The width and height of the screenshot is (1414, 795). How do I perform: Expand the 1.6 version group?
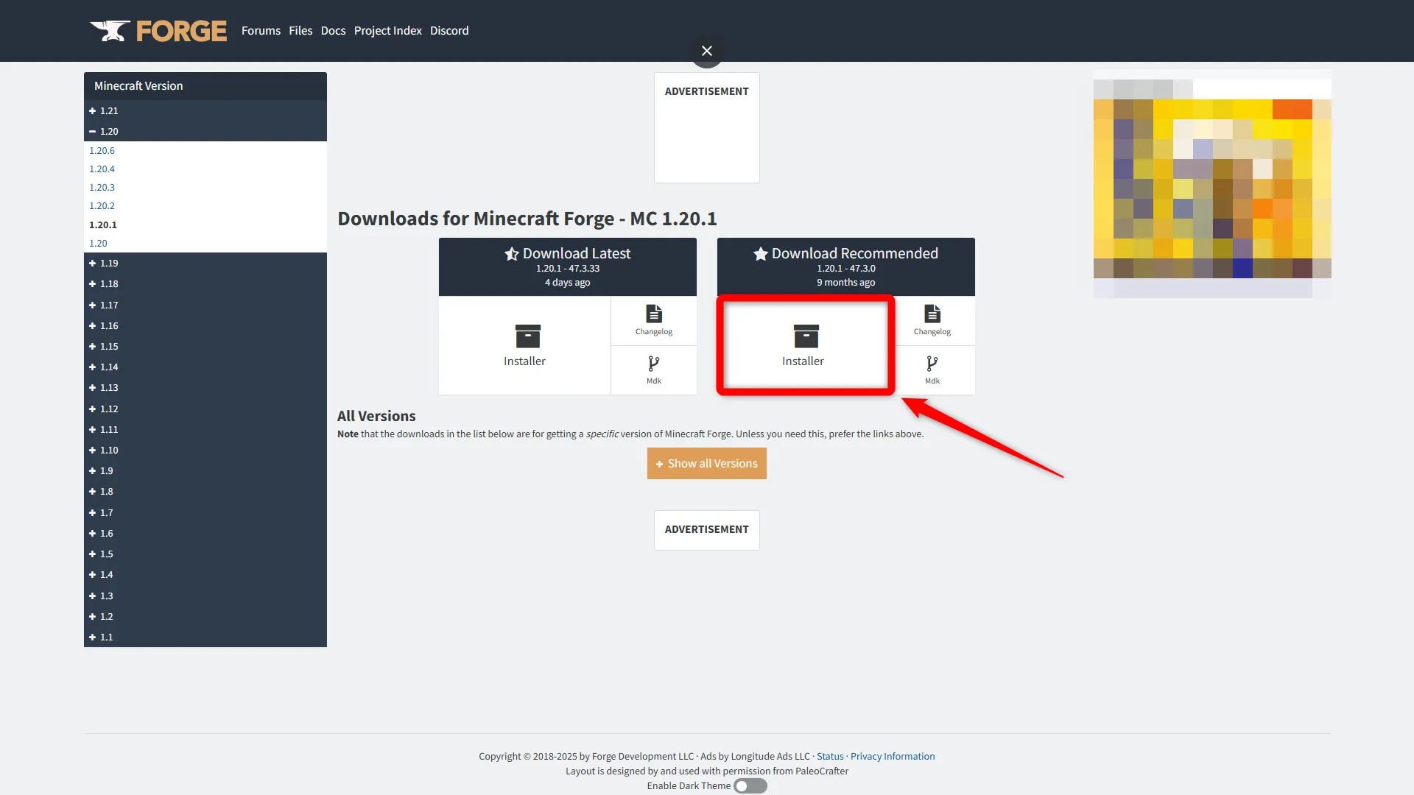click(x=205, y=533)
